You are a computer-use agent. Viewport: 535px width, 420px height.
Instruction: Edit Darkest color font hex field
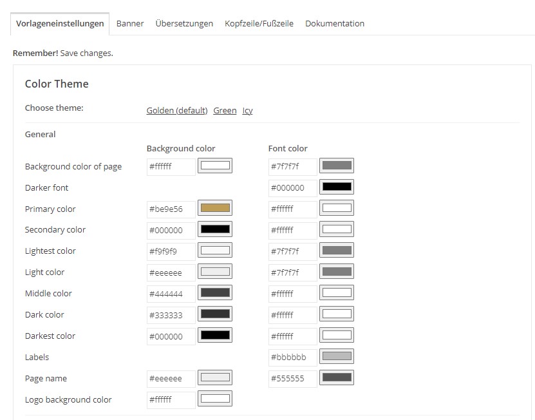click(x=293, y=336)
